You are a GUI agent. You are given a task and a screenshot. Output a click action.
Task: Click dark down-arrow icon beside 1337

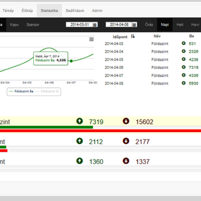pyautogui.click(x=126, y=161)
